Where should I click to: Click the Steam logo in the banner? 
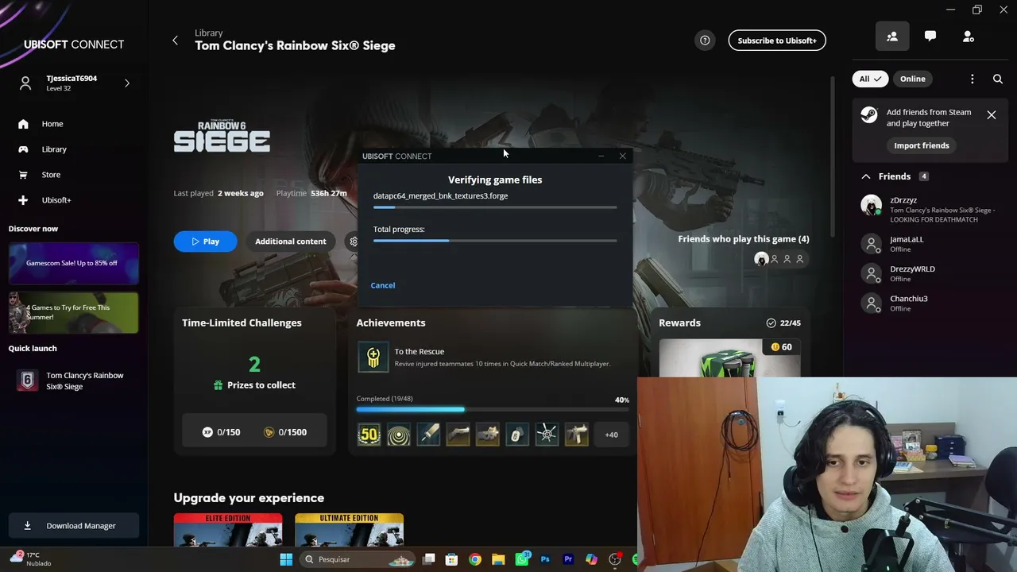869,115
